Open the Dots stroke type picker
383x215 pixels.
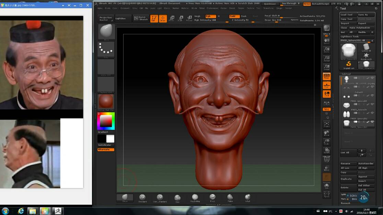[106, 49]
